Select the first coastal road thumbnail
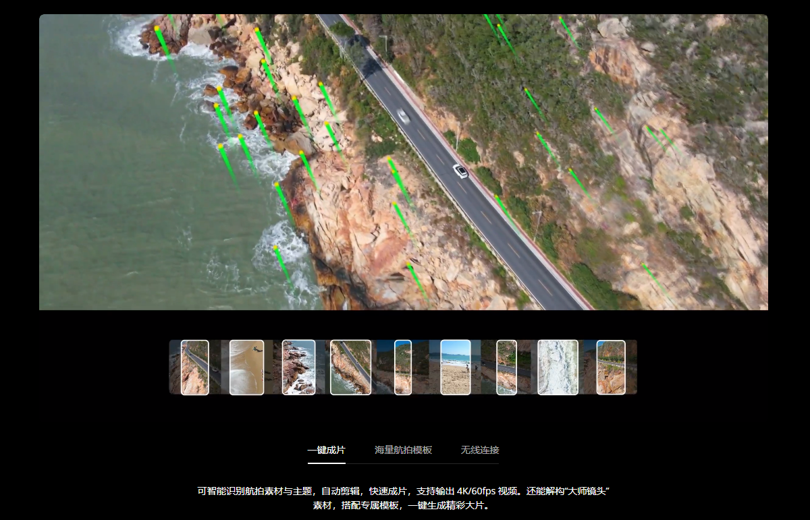The width and height of the screenshot is (810, 520). (195, 368)
